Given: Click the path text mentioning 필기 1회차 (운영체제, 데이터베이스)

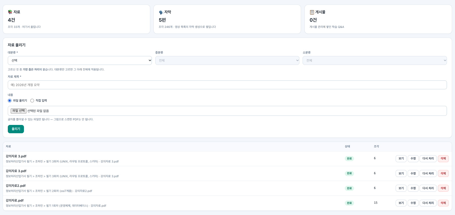Looking at the screenshot, I should (x=56, y=206).
